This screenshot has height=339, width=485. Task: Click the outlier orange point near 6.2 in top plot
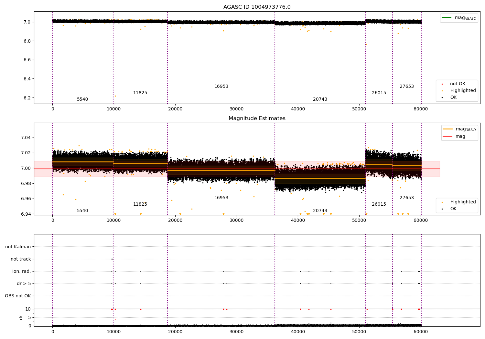pos(115,96)
